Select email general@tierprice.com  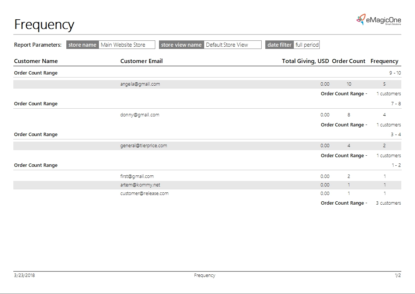pos(144,145)
